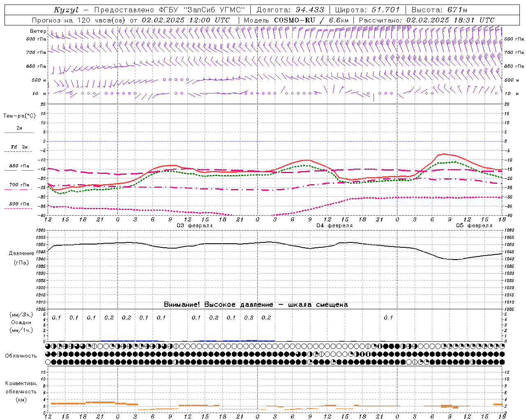Click the latitude value Широта: 51.701
Viewport: 526px width, 420px height.
367,10
